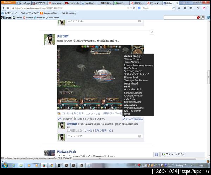Open the edit pencil icon on the post

152,32
